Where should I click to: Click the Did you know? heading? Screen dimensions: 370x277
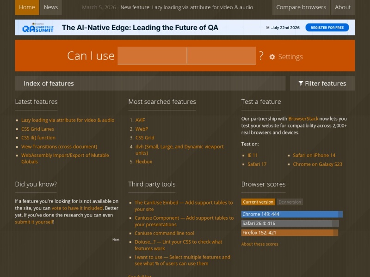[x=36, y=184]
